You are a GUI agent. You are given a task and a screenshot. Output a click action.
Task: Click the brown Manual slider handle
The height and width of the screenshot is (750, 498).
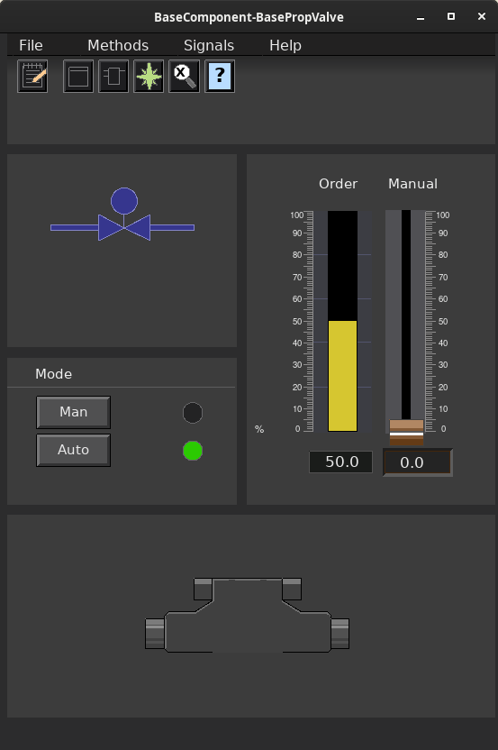coord(406,433)
